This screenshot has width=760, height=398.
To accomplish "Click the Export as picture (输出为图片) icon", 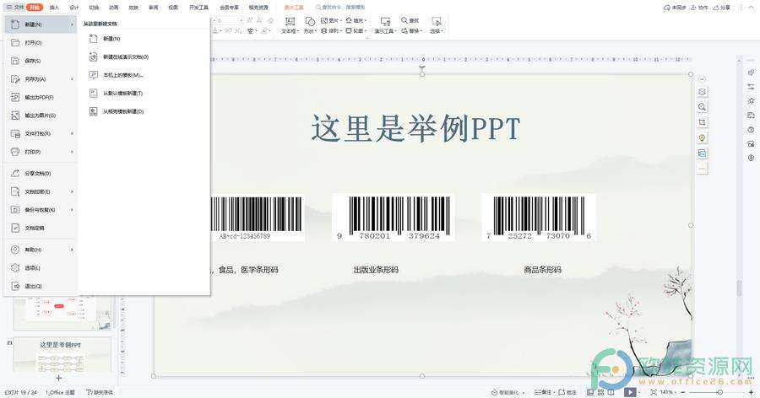I will [x=15, y=116].
